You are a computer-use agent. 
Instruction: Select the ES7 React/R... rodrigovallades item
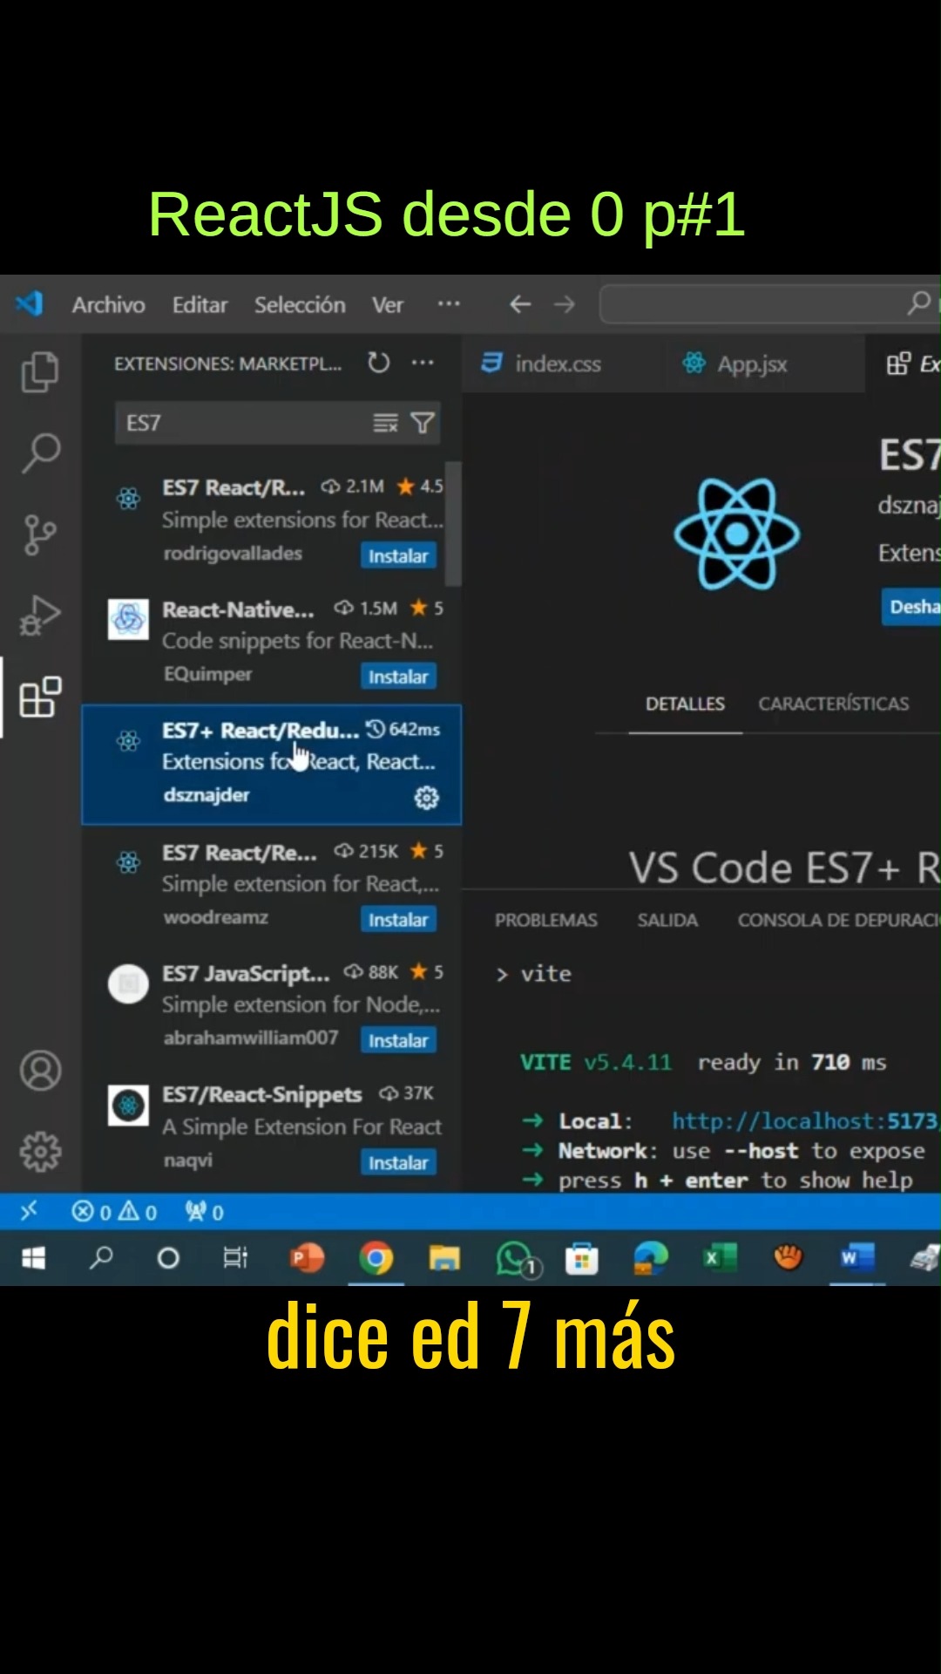click(x=271, y=521)
